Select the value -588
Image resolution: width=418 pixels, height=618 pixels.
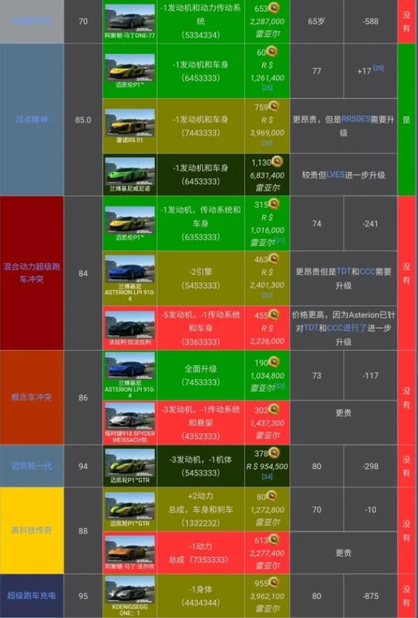[x=370, y=21]
